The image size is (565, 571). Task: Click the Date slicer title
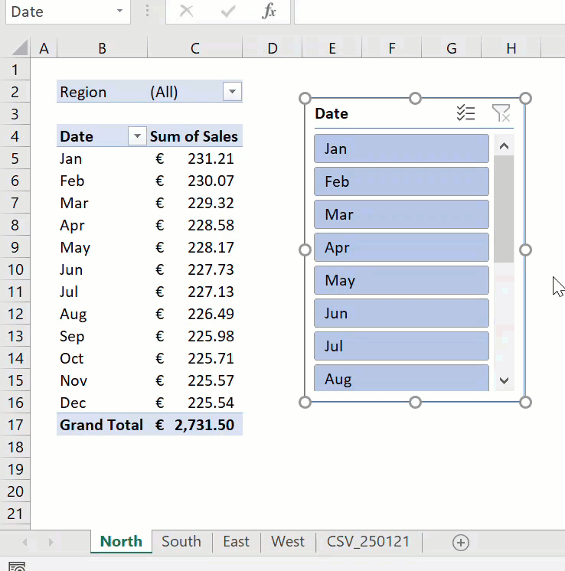click(331, 113)
